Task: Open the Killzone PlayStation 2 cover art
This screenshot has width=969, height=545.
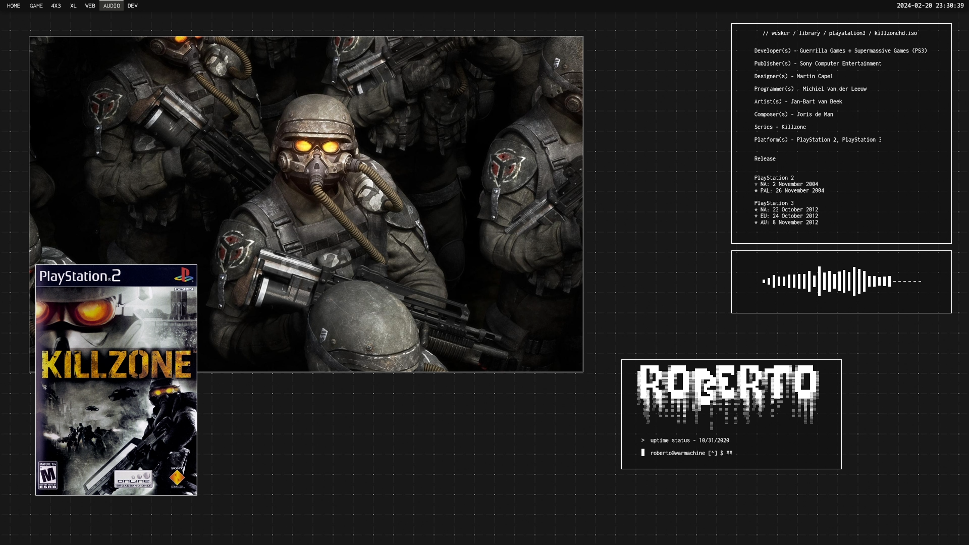Action: (x=116, y=380)
